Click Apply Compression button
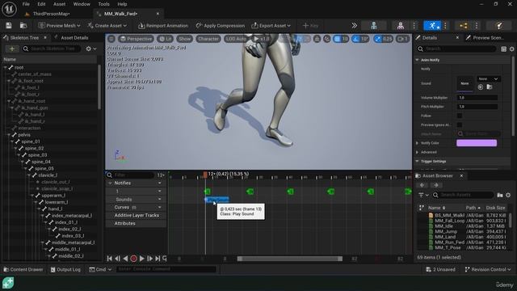This screenshot has height=291, width=517. pyautogui.click(x=221, y=25)
